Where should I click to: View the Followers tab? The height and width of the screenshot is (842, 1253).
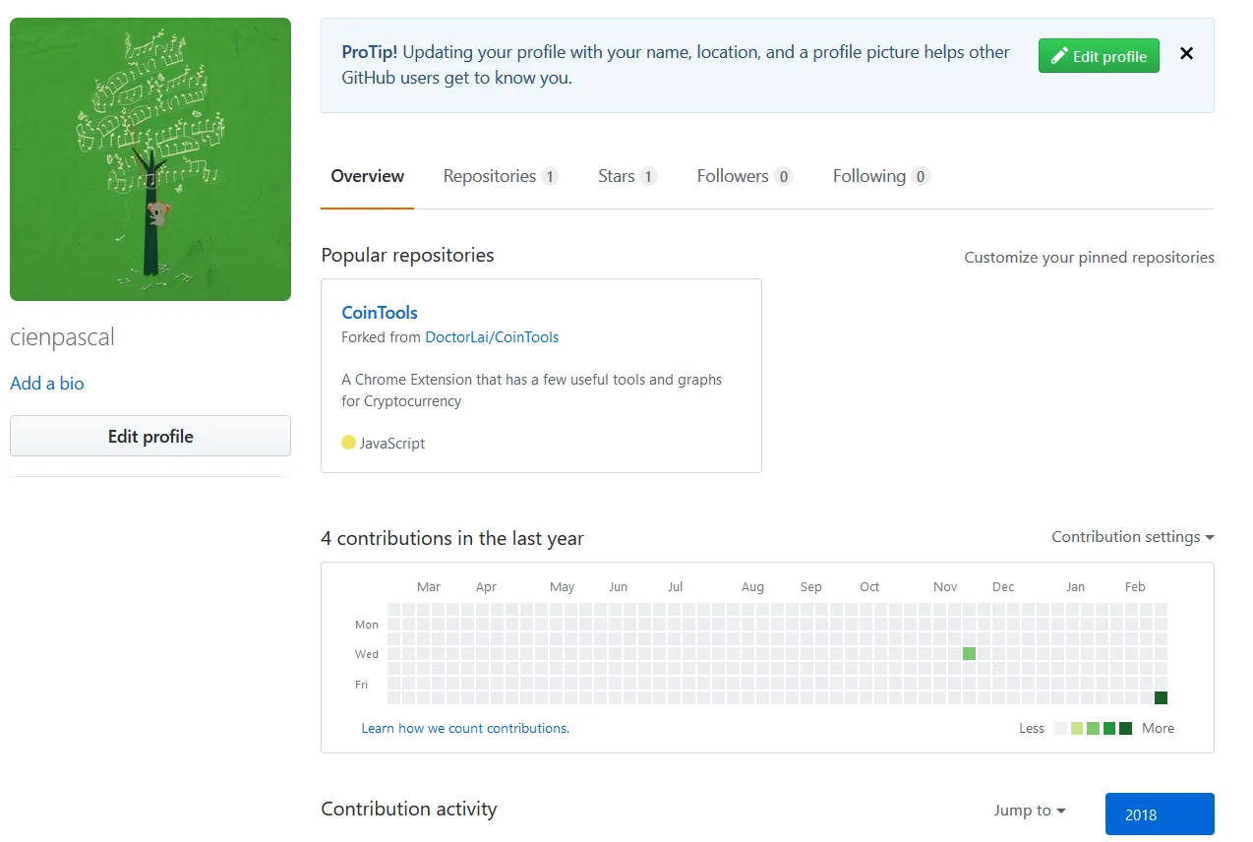click(x=745, y=176)
